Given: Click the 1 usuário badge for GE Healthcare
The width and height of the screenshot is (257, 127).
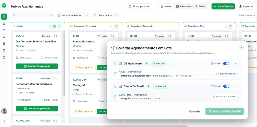Looking at the screenshot, I should [x=159, y=63].
